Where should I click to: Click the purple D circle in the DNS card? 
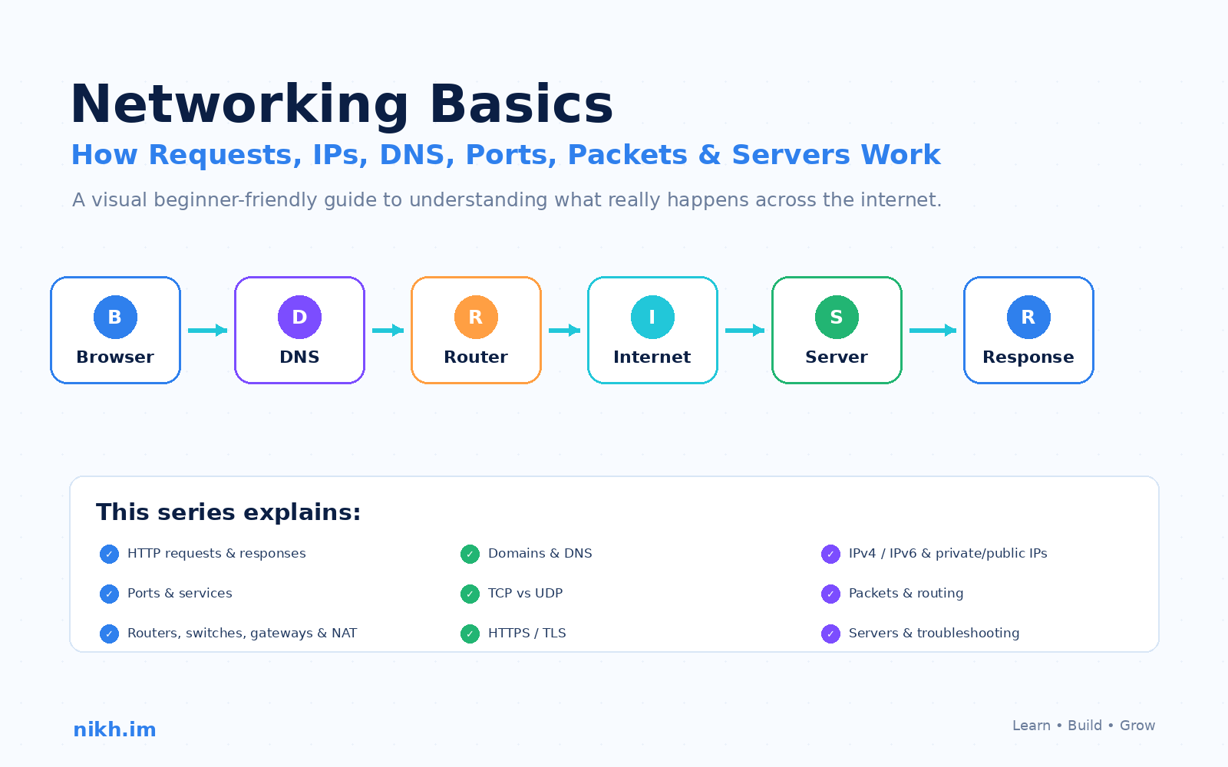point(299,317)
